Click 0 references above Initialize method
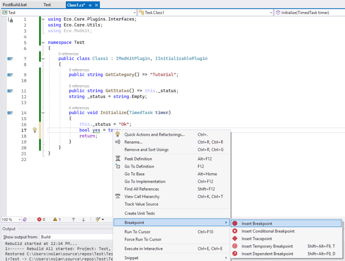The height and width of the screenshot is (261, 345). pos(79,108)
